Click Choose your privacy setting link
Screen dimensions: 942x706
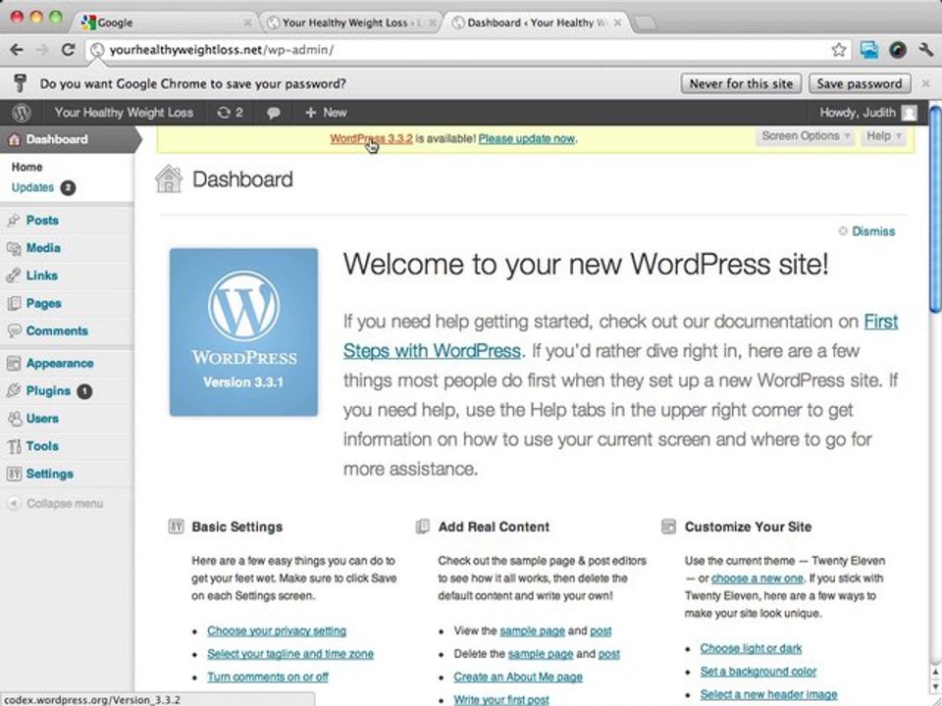[x=277, y=630]
